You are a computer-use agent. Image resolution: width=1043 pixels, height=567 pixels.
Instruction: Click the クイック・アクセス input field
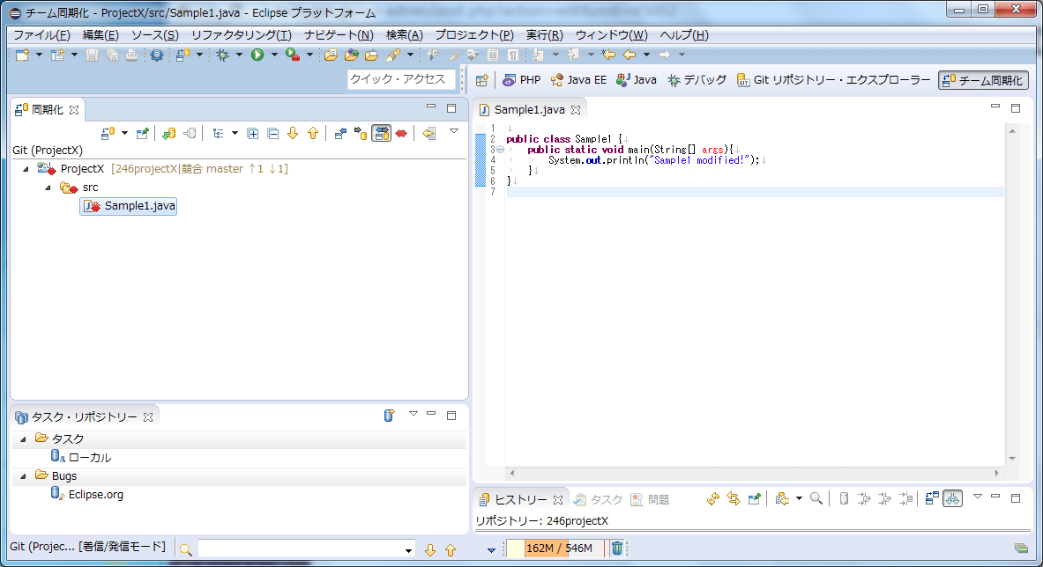[401, 79]
